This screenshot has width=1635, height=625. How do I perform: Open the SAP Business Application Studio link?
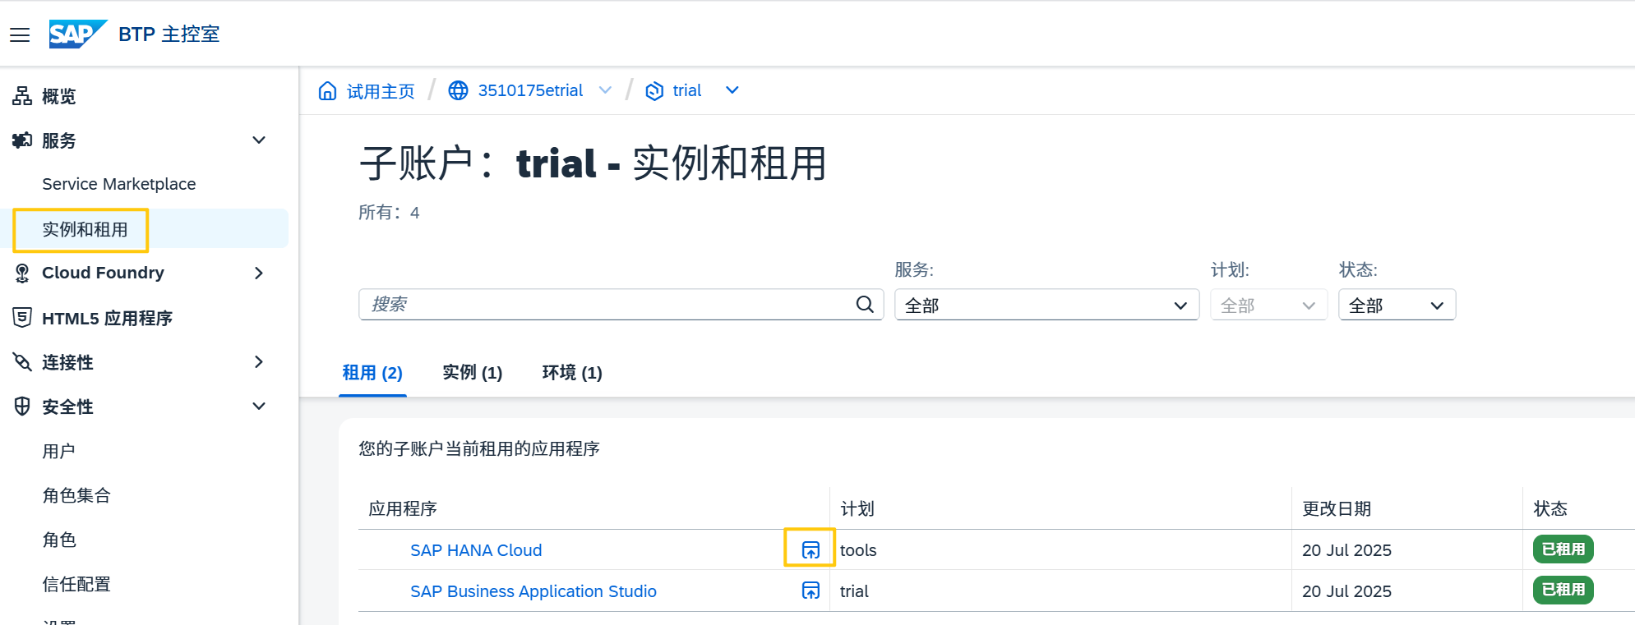click(533, 591)
